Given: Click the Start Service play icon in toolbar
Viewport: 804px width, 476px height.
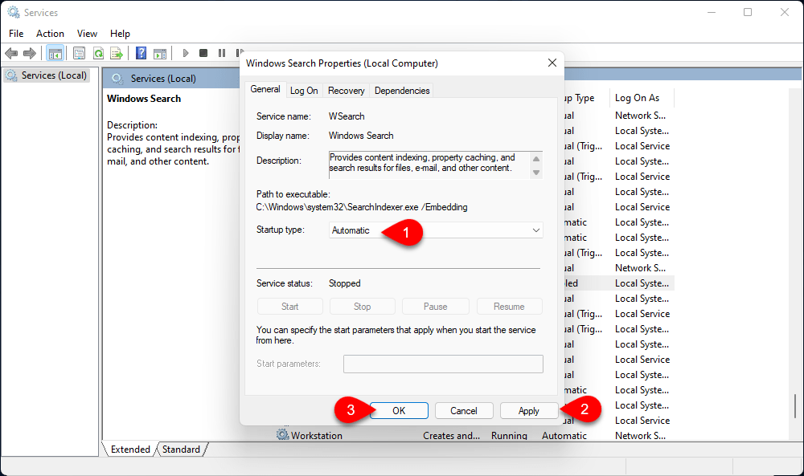Looking at the screenshot, I should pyautogui.click(x=186, y=53).
